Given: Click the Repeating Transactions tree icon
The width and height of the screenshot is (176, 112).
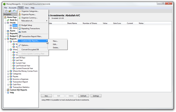Looking at the screenshot, I should click(8, 33).
